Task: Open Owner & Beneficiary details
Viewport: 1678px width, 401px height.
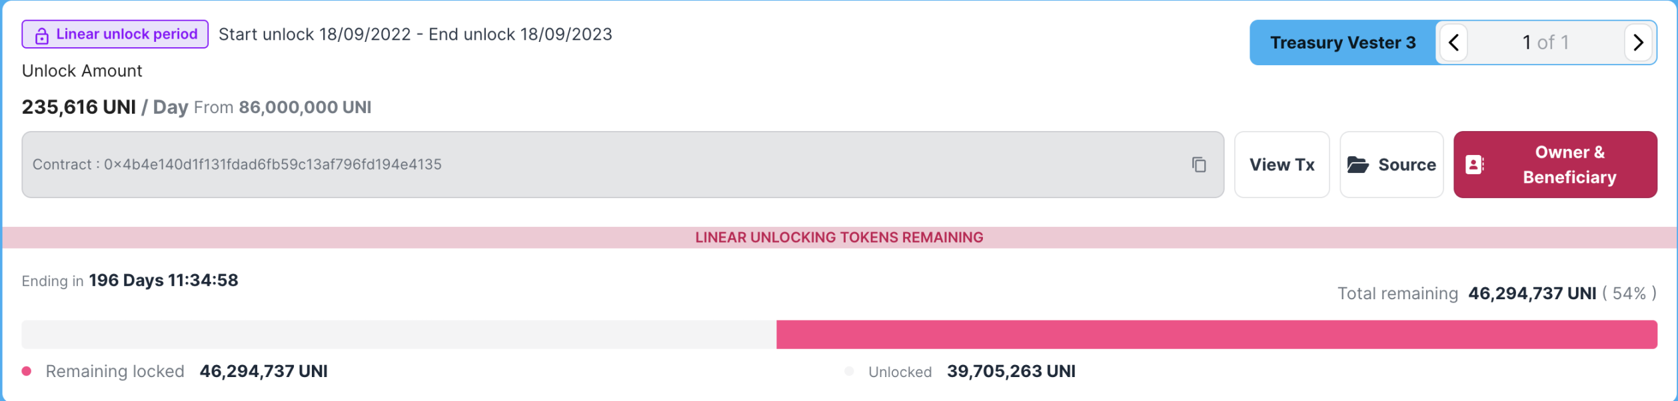Action: [1554, 164]
